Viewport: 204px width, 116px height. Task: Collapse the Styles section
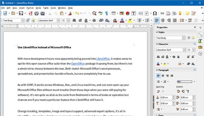pyautogui.click(x=157, y=32)
